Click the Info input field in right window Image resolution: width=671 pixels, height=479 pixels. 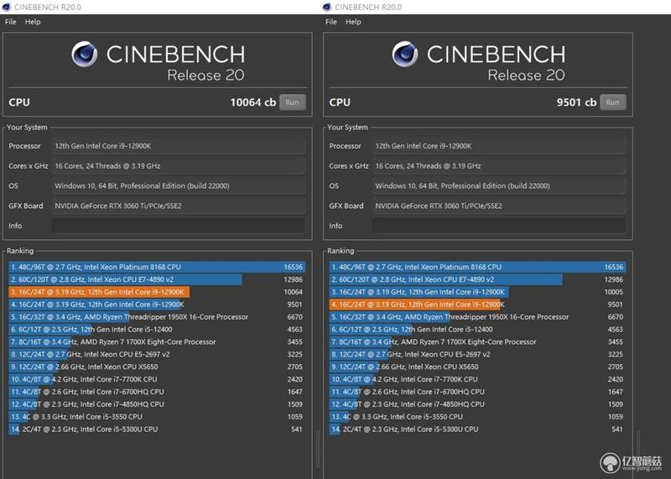(x=499, y=226)
